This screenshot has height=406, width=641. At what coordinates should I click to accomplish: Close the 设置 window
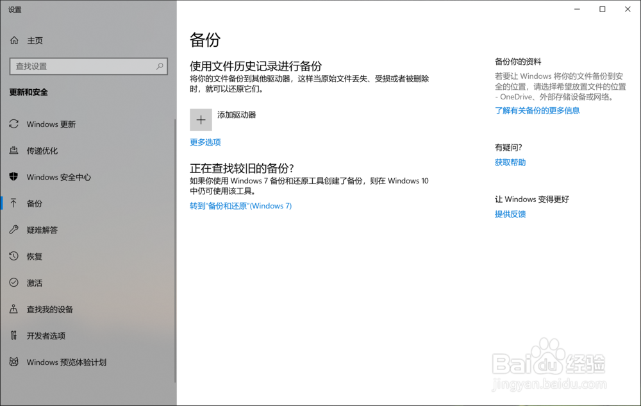pyautogui.click(x=628, y=9)
